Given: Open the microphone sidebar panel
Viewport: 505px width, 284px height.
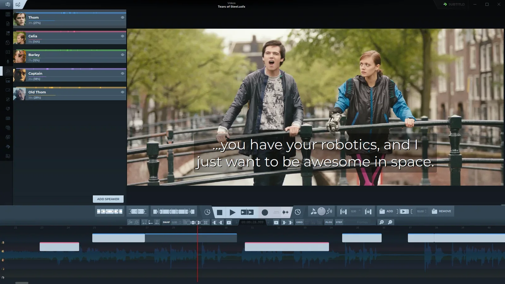Looking at the screenshot, I should tap(8, 62).
